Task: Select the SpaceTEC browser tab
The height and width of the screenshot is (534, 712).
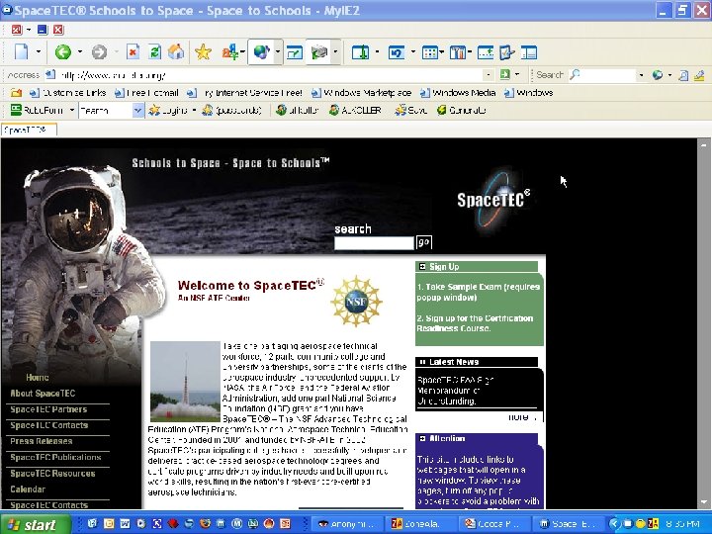Action: coord(29,130)
